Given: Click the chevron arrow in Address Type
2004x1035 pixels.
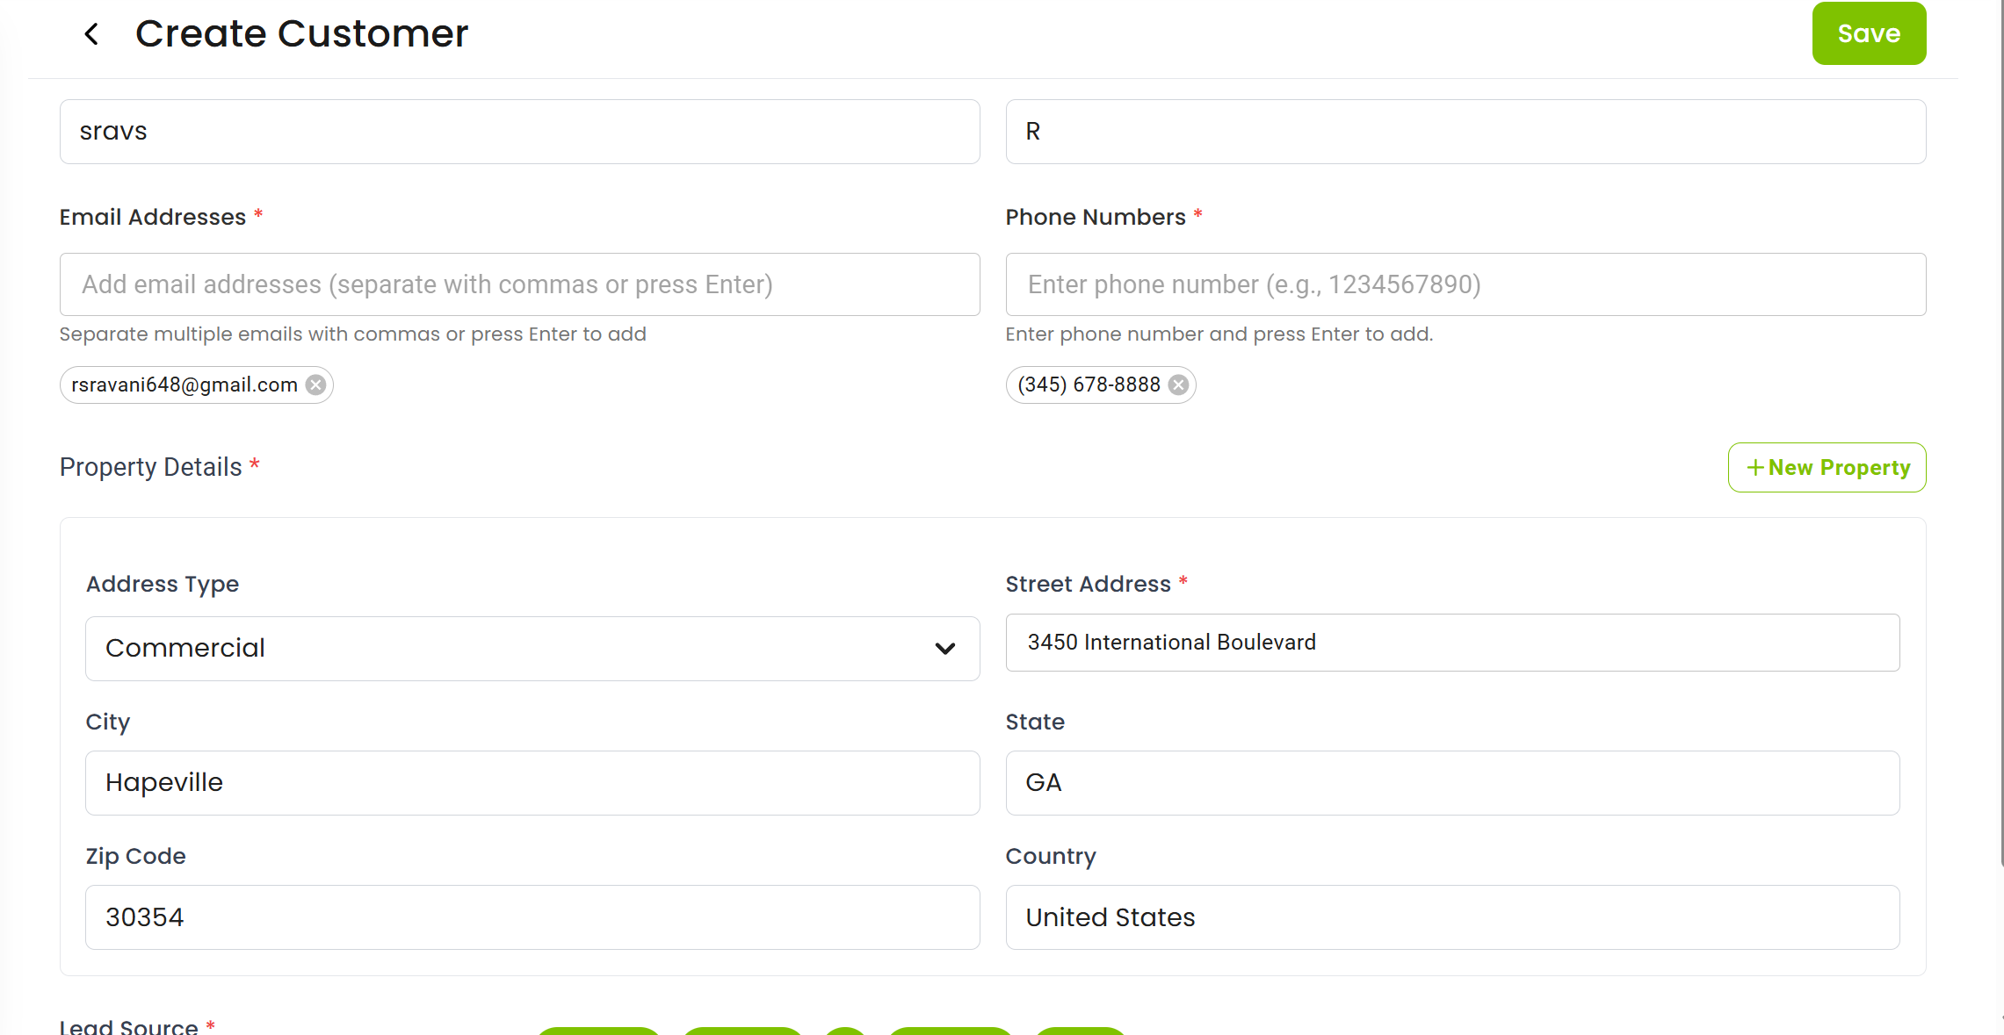Looking at the screenshot, I should 944,649.
